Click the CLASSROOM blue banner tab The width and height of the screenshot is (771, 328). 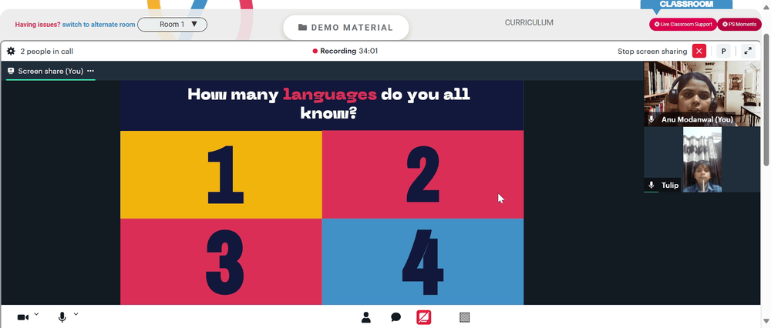pyautogui.click(x=686, y=5)
